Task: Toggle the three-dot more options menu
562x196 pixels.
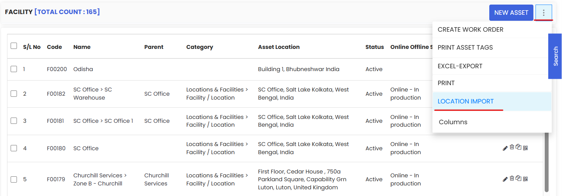Action: pyautogui.click(x=544, y=13)
